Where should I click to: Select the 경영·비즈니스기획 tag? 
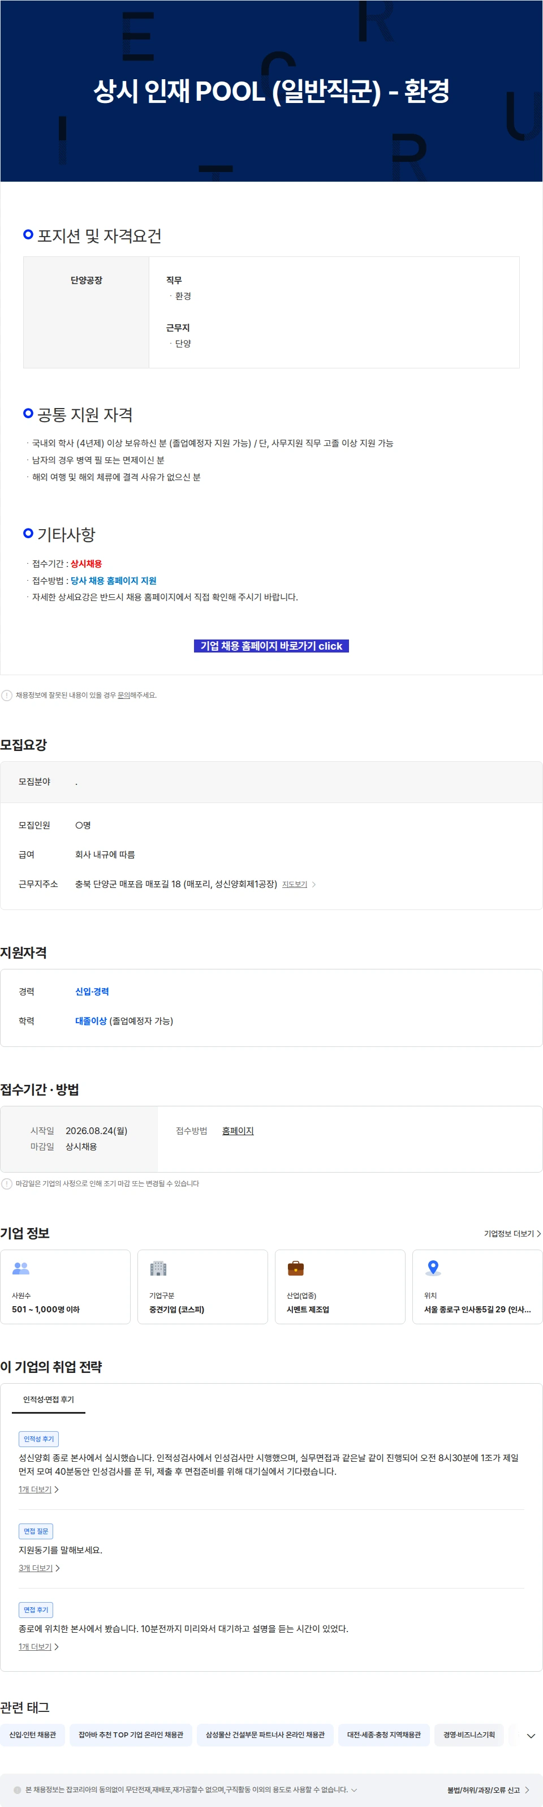[x=469, y=1735]
